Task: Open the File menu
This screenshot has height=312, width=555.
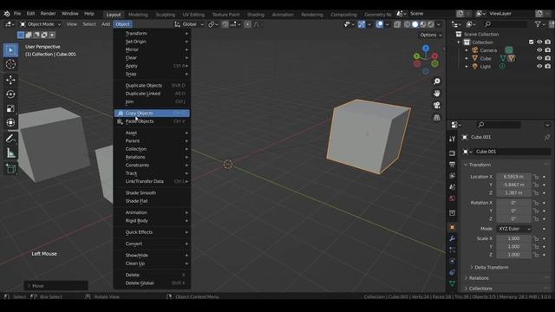Action: click(x=17, y=14)
